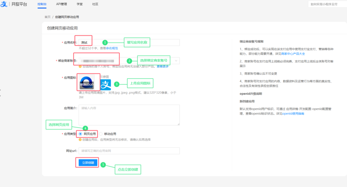Open the openid使用指南 link

(293, 114)
